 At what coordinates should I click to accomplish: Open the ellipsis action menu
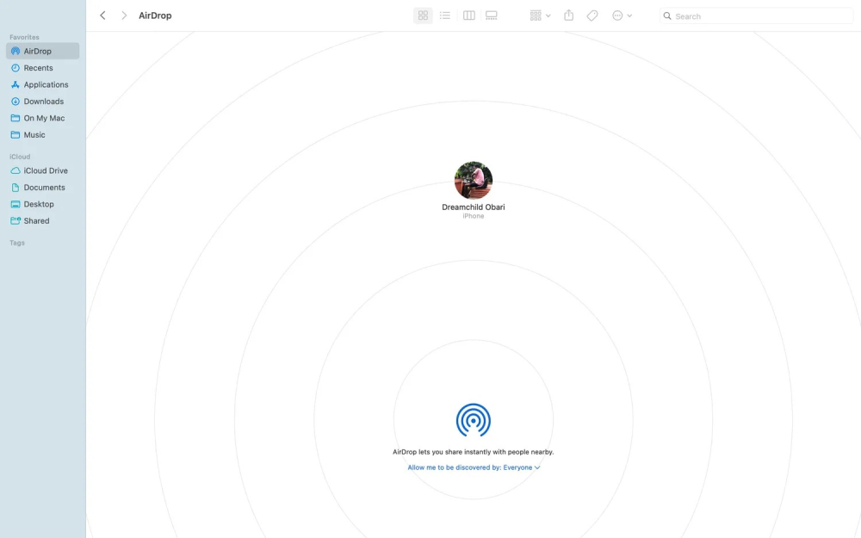[x=622, y=15]
